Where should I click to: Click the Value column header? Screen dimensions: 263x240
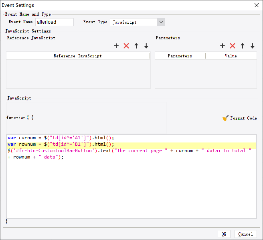(x=231, y=56)
